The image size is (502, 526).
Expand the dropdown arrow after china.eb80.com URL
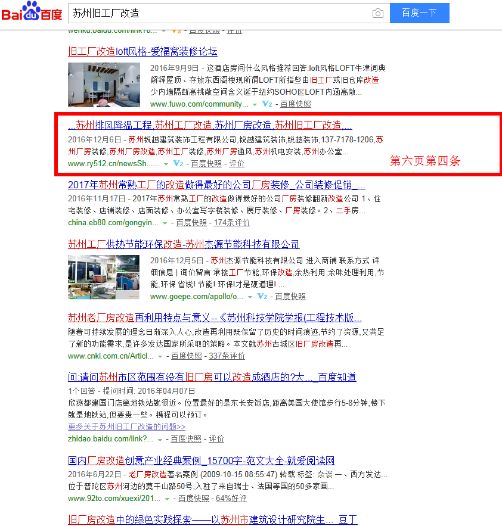[165, 223]
